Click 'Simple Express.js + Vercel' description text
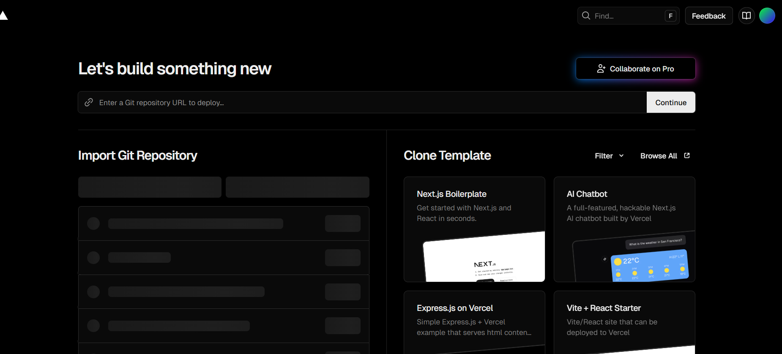Image resolution: width=782 pixels, height=354 pixels. [474, 327]
